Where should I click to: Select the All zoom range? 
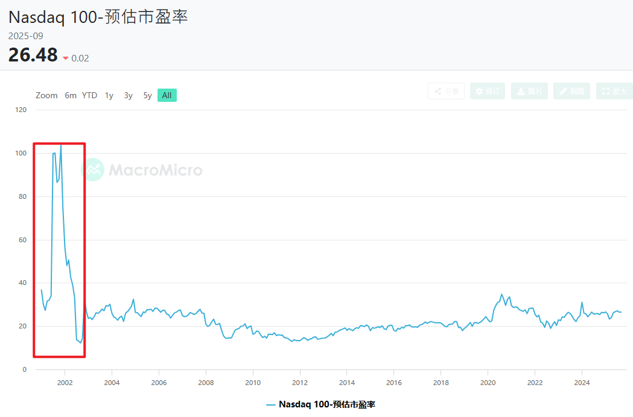coord(167,95)
